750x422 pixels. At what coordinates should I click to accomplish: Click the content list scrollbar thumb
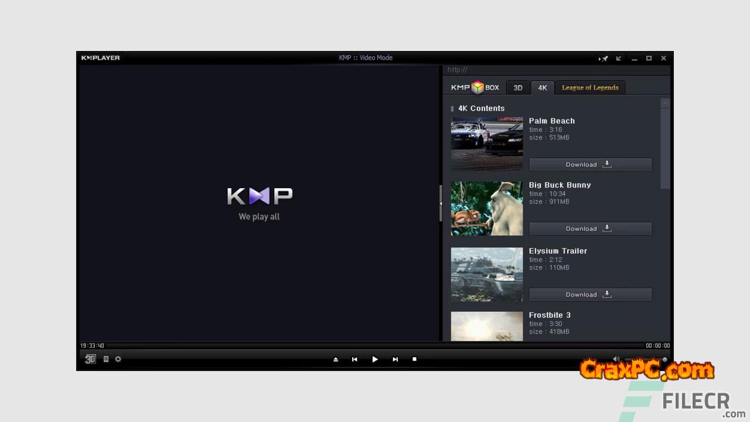tap(665, 148)
